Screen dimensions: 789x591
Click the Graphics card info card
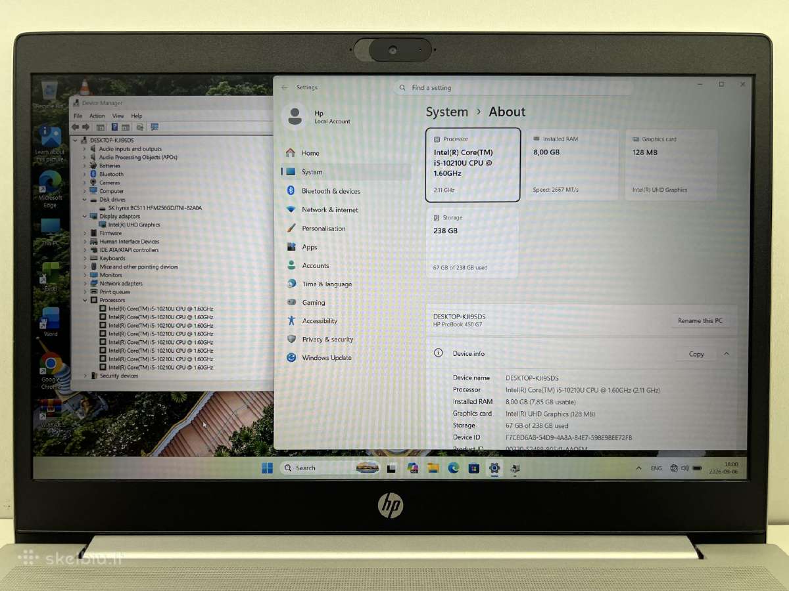pyautogui.click(x=671, y=165)
